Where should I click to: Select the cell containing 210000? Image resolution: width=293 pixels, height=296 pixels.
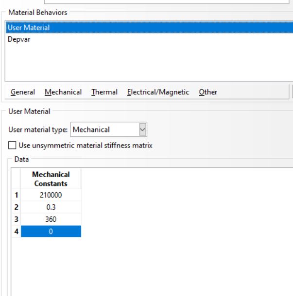51,195
